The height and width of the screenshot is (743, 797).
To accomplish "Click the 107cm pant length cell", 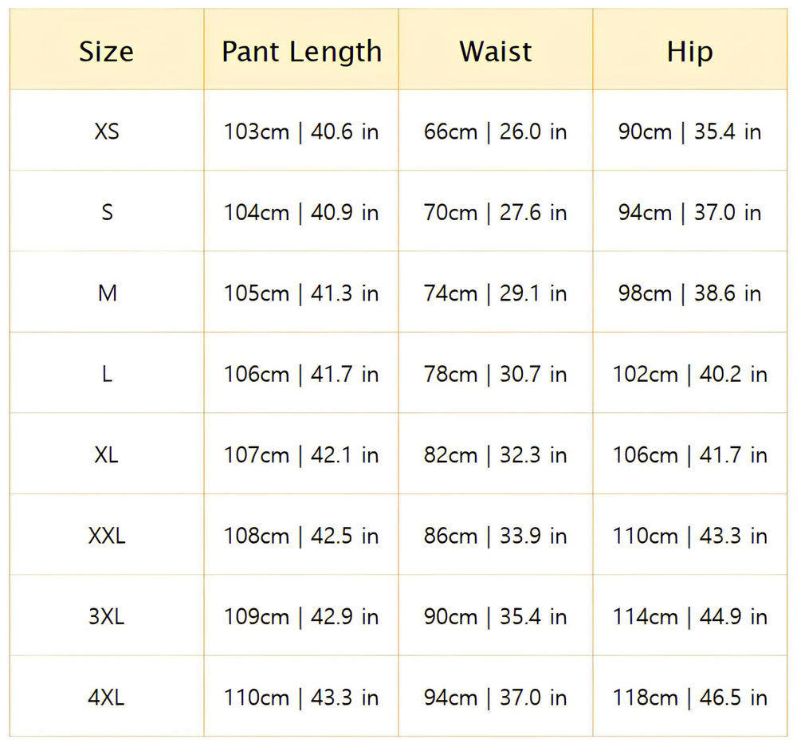I will (x=301, y=455).
